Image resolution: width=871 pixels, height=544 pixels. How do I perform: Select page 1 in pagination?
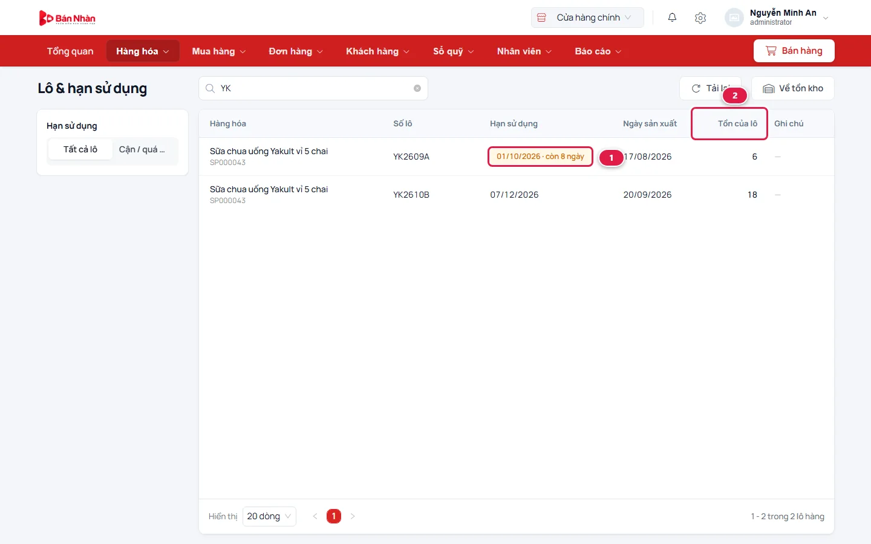334,516
